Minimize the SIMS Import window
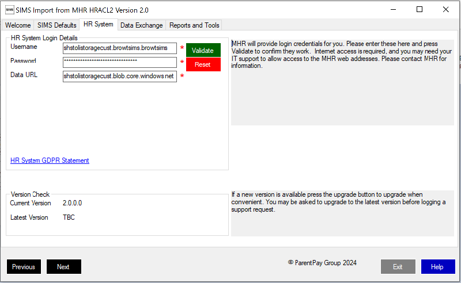Viewport: 461px width, 283px height. [x=393, y=10]
